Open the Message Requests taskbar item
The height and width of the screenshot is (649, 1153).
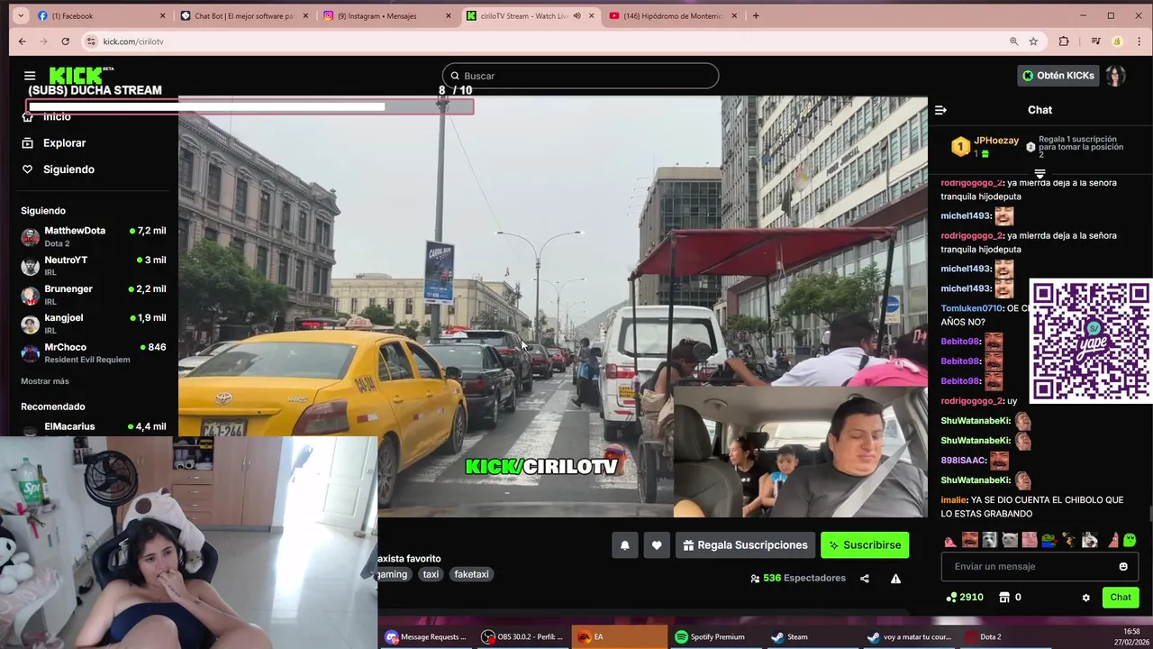tap(427, 636)
